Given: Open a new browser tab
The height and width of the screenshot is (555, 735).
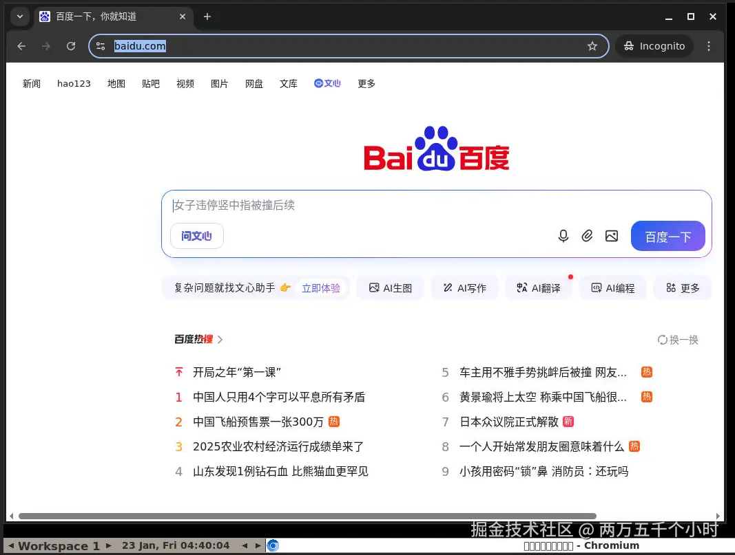Looking at the screenshot, I should tap(207, 17).
